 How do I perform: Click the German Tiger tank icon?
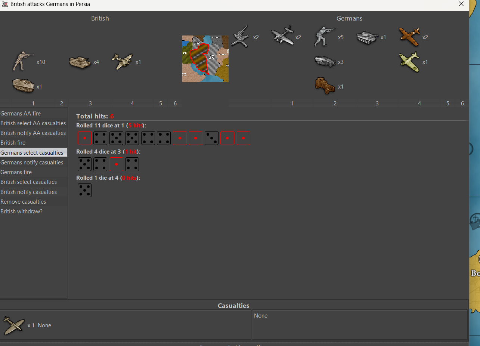(368, 37)
